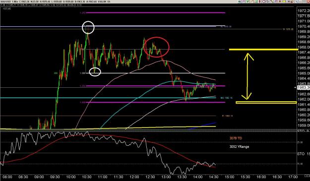310x181 pixels.
Task: Click the 1960.18 orange level label
Action: click(227, 116)
